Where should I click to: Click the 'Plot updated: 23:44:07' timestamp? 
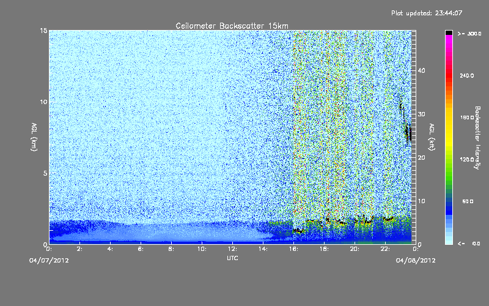click(427, 13)
